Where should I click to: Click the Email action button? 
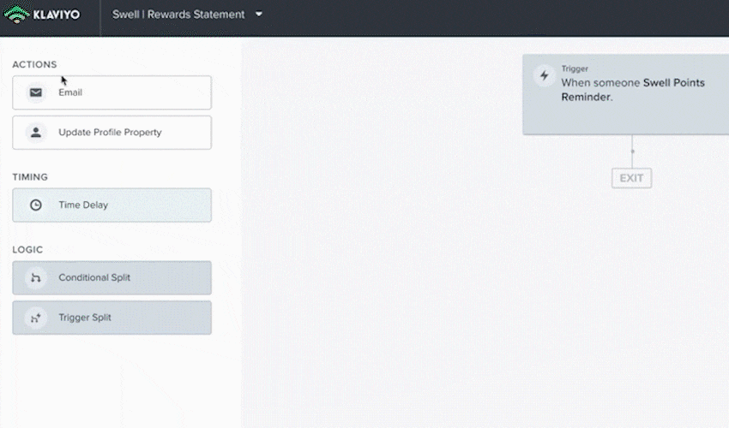(x=111, y=92)
